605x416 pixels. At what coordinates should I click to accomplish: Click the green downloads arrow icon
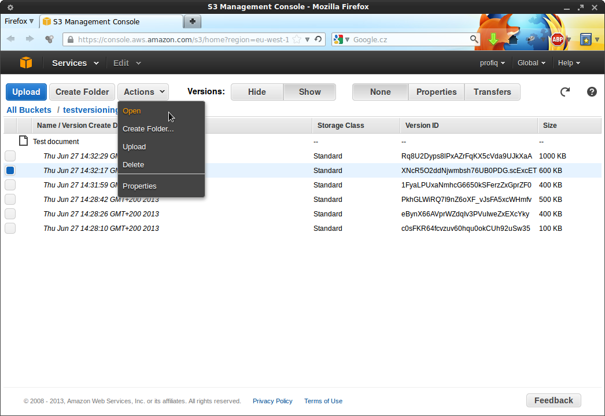(493, 39)
